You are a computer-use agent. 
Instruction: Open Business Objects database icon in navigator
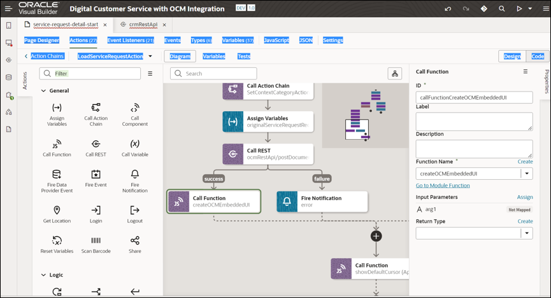pyautogui.click(x=9, y=77)
